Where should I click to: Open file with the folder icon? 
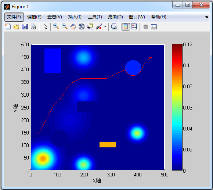17,26
